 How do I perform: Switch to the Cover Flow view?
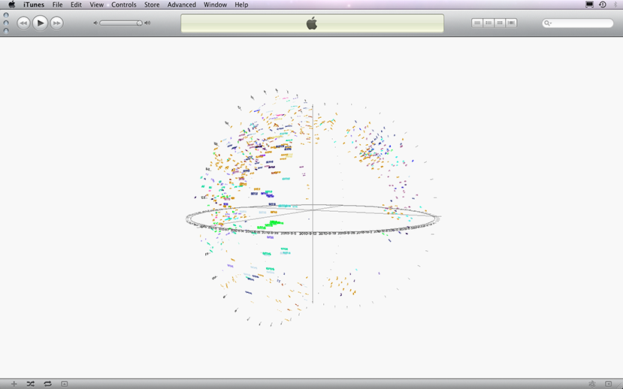tap(512, 23)
